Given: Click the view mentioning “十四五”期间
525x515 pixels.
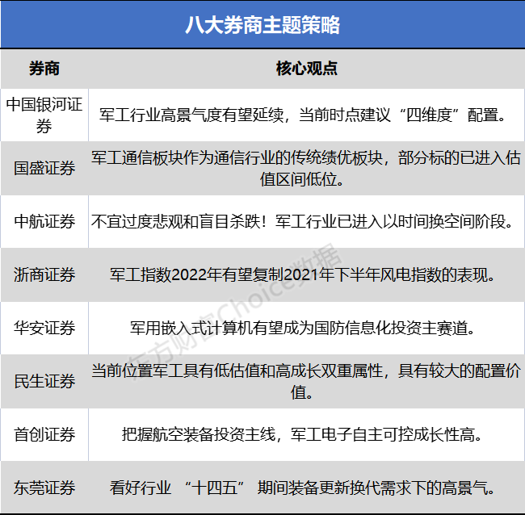Looking at the screenshot, I should tap(307, 488).
